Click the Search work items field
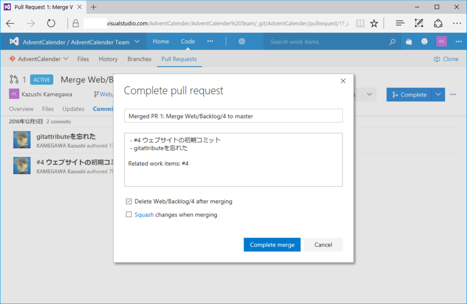Screen dimensions: 467x304 click(327, 41)
